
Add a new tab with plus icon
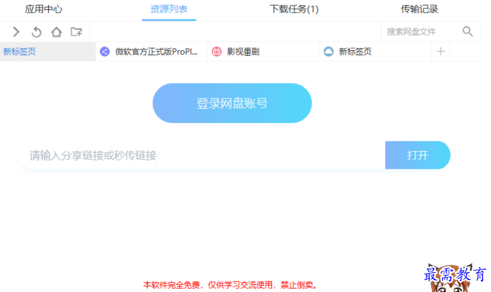pos(441,51)
